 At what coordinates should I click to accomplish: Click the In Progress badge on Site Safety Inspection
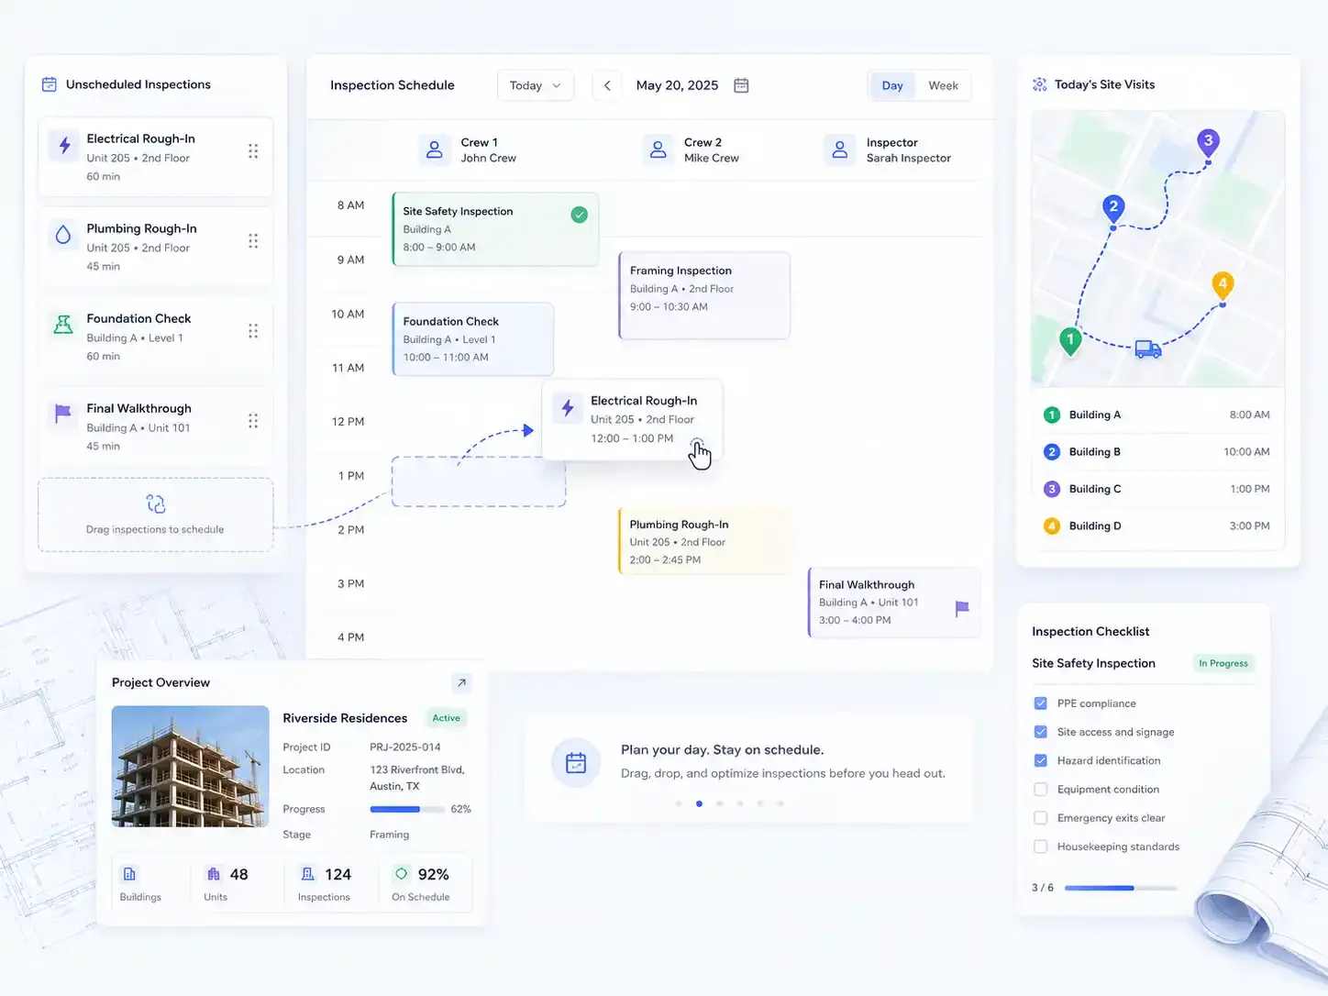1223,663
